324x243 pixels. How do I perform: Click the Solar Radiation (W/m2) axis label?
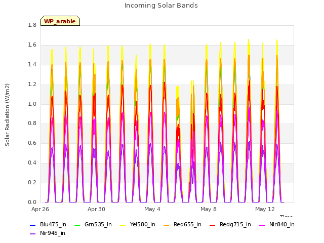(7, 115)
